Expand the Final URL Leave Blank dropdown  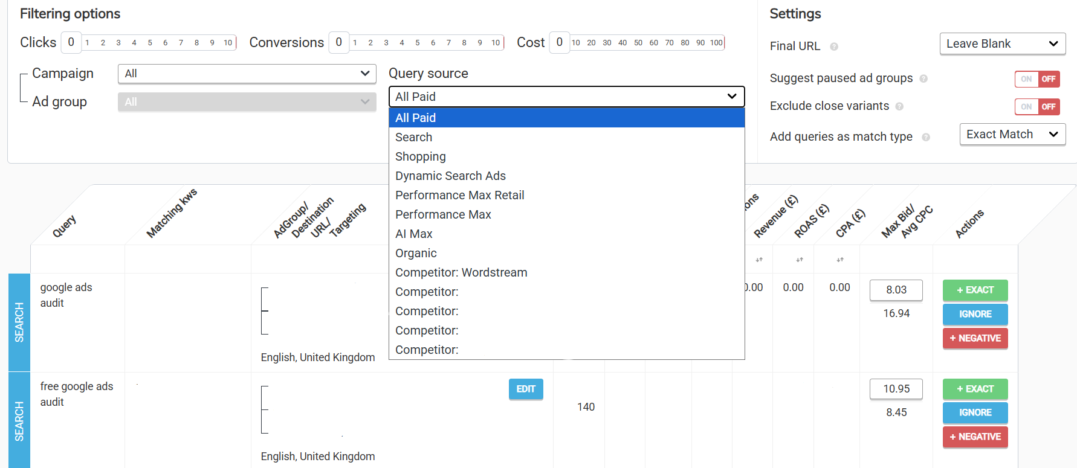(1002, 44)
